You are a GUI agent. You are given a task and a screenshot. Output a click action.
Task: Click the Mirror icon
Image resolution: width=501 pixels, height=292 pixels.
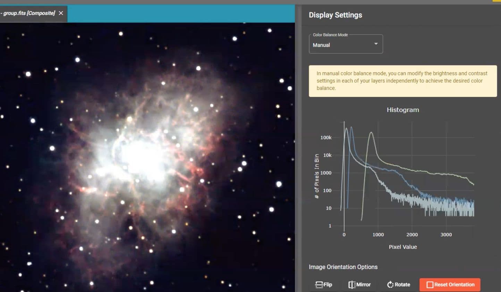[352, 285]
